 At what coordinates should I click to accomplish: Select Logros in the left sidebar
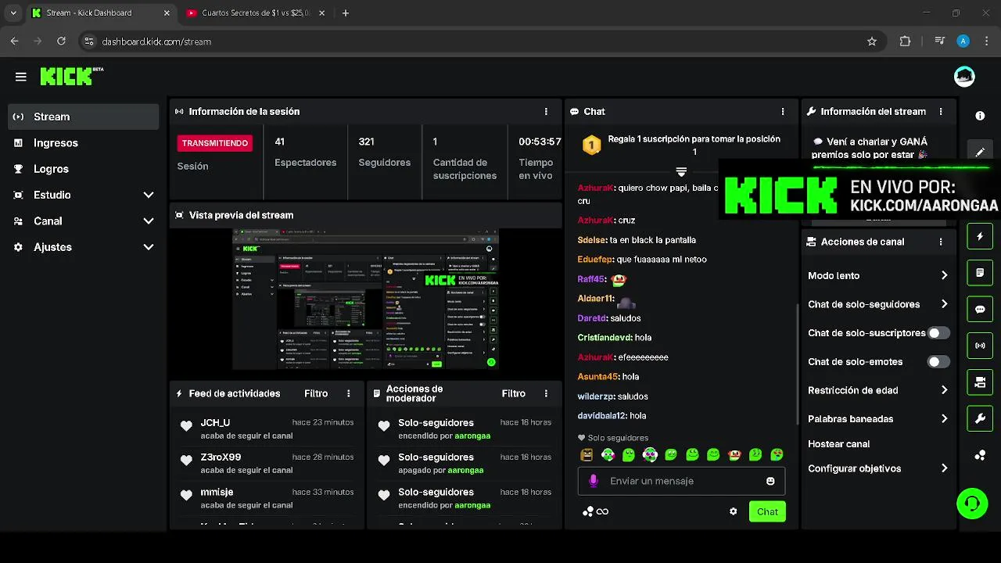[x=83, y=169]
